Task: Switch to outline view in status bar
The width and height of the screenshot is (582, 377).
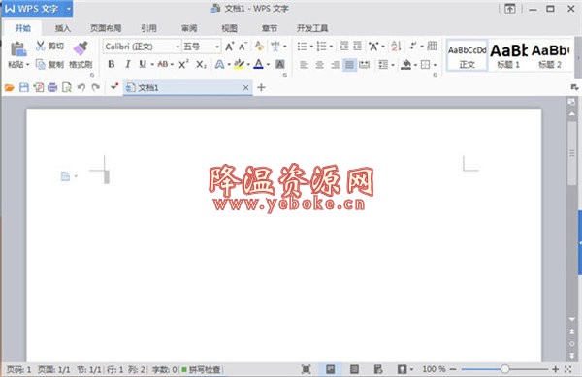Action: [354, 369]
